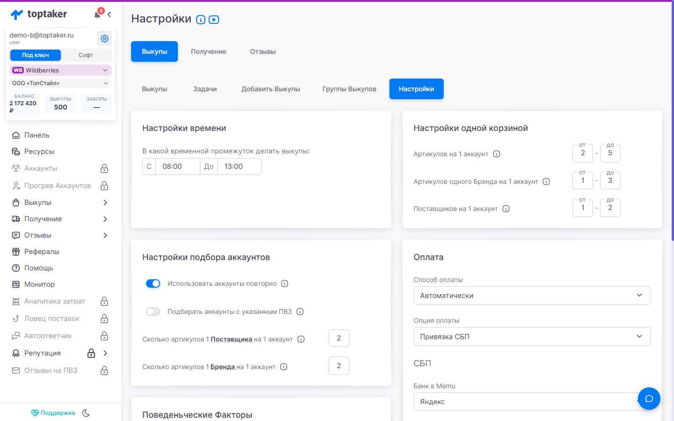Screen dimensions: 674x421
Task: Open Опция оплаты dropdown
Action: pyautogui.click(x=532, y=336)
